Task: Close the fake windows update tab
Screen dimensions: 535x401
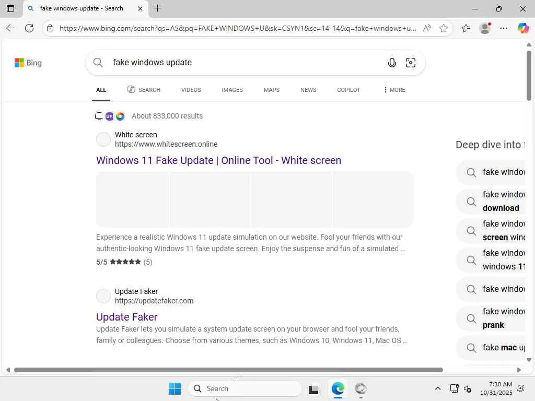Action: pos(140,8)
